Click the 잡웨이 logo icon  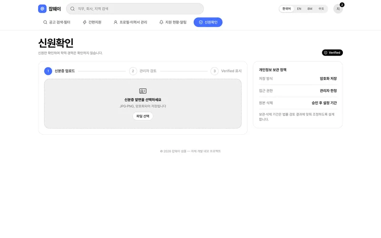[x=42, y=9]
